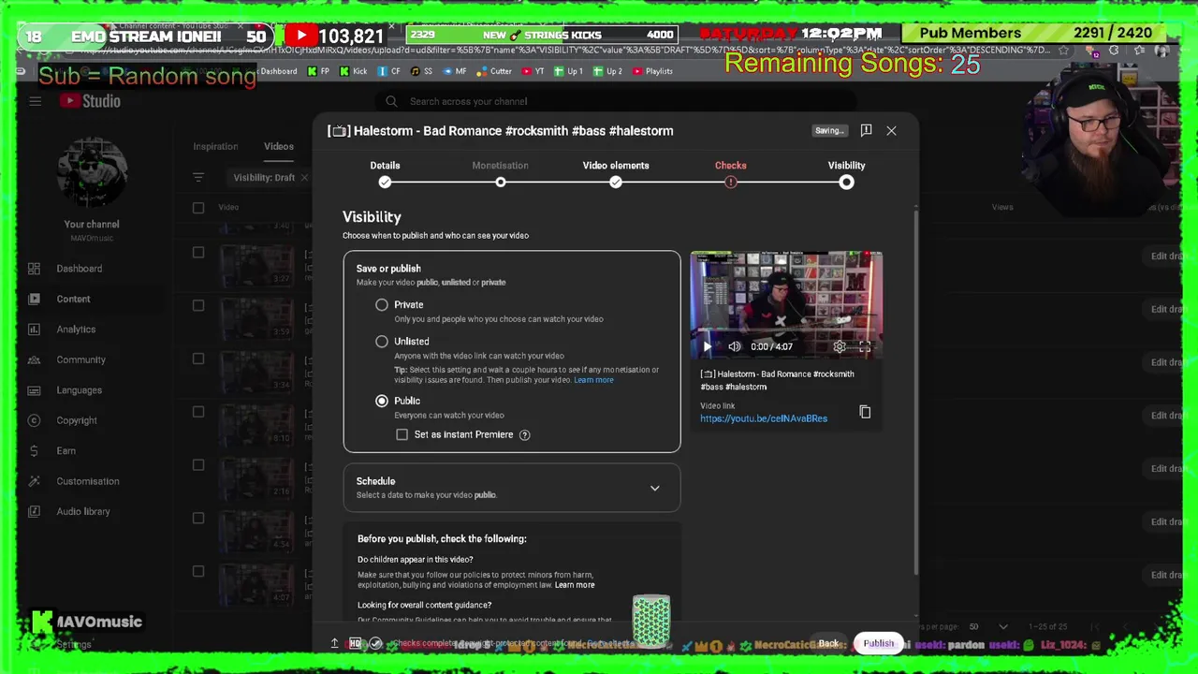
Task: Go to the Details step
Action: (x=385, y=173)
